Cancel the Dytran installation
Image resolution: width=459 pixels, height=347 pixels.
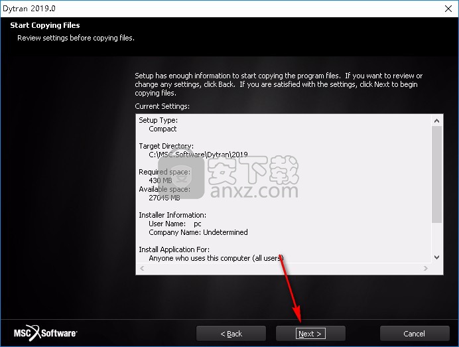(x=415, y=334)
